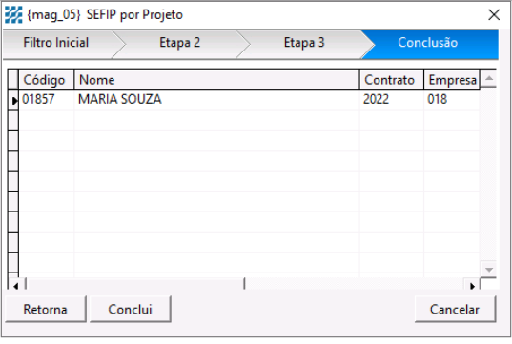512x344 pixels.
Task: Click the vertical scrollbar down arrow
Action: [x=489, y=270]
